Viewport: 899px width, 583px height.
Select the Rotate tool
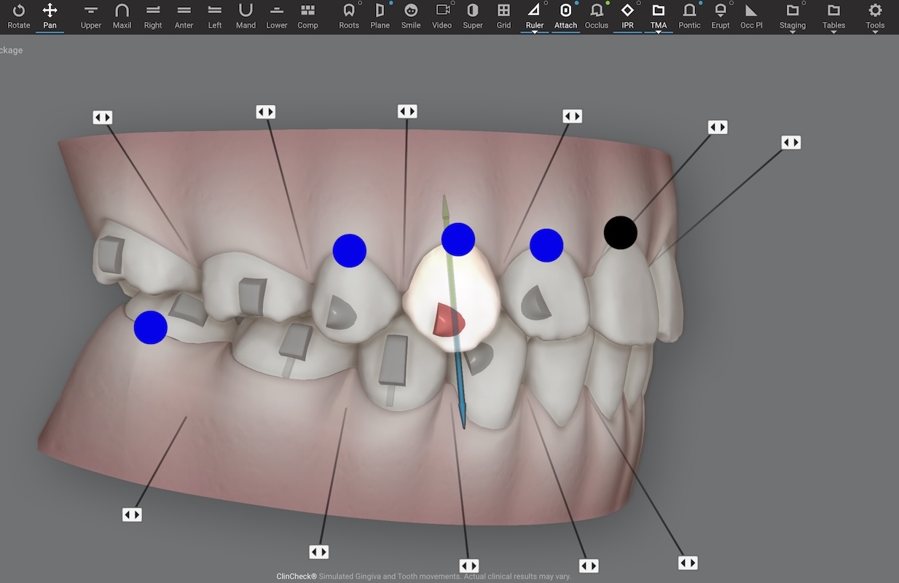point(19,16)
